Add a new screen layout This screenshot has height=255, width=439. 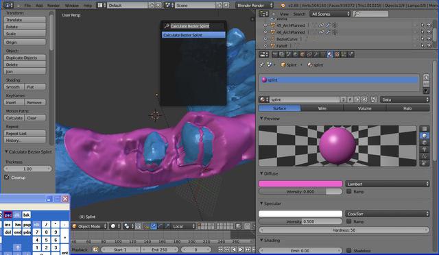[152, 5]
